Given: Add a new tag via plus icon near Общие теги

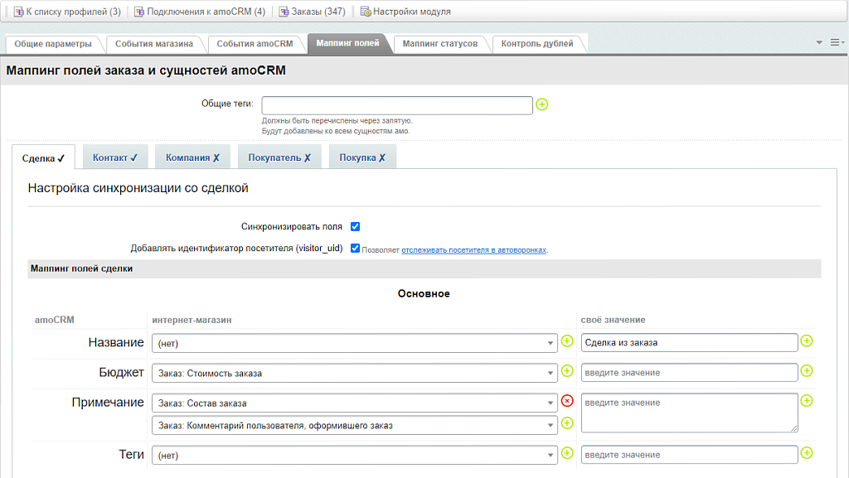Looking at the screenshot, I should 543,104.
